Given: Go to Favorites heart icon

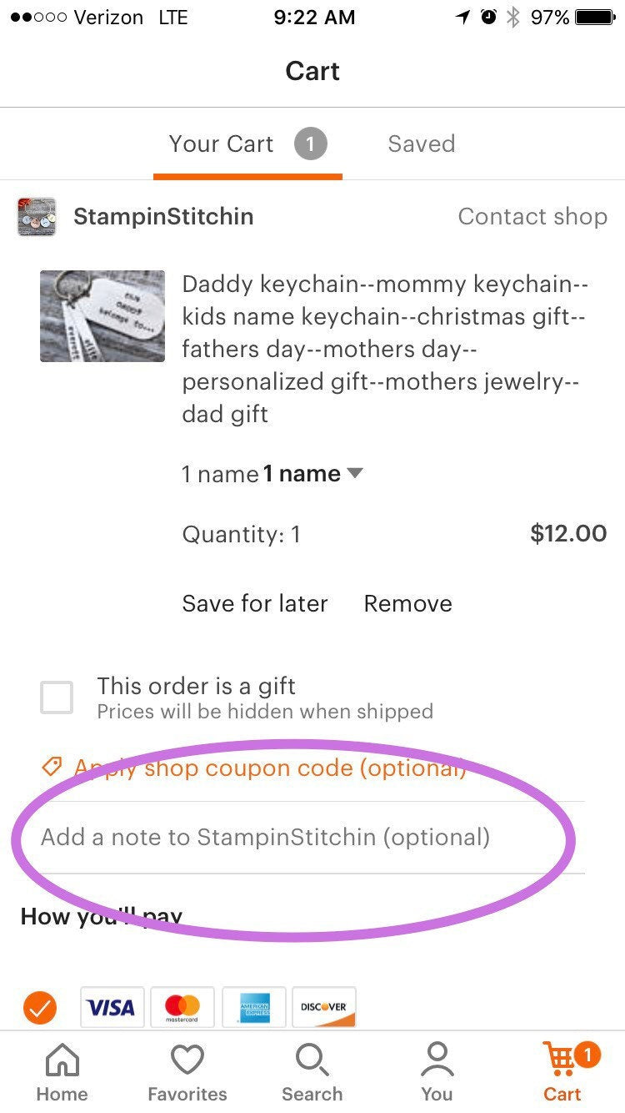Looking at the screenshot, I should (x=187, y=1061).
